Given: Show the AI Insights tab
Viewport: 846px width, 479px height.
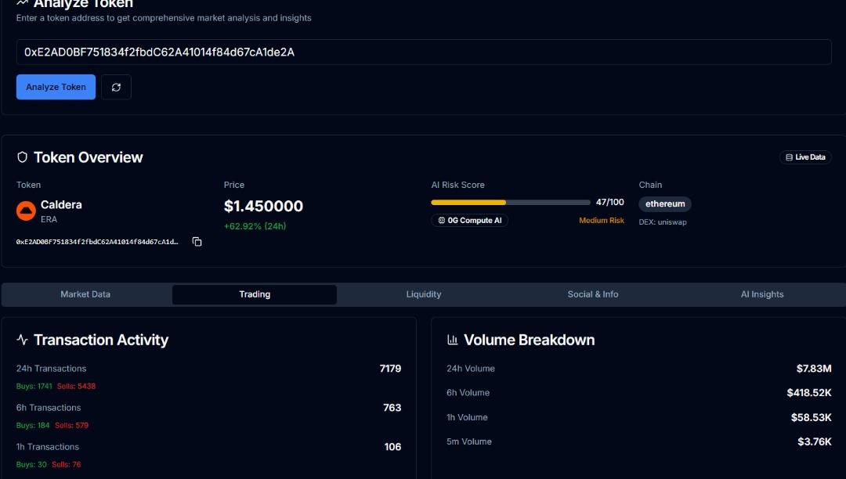Looking at the screenshot, I should 762,295.
